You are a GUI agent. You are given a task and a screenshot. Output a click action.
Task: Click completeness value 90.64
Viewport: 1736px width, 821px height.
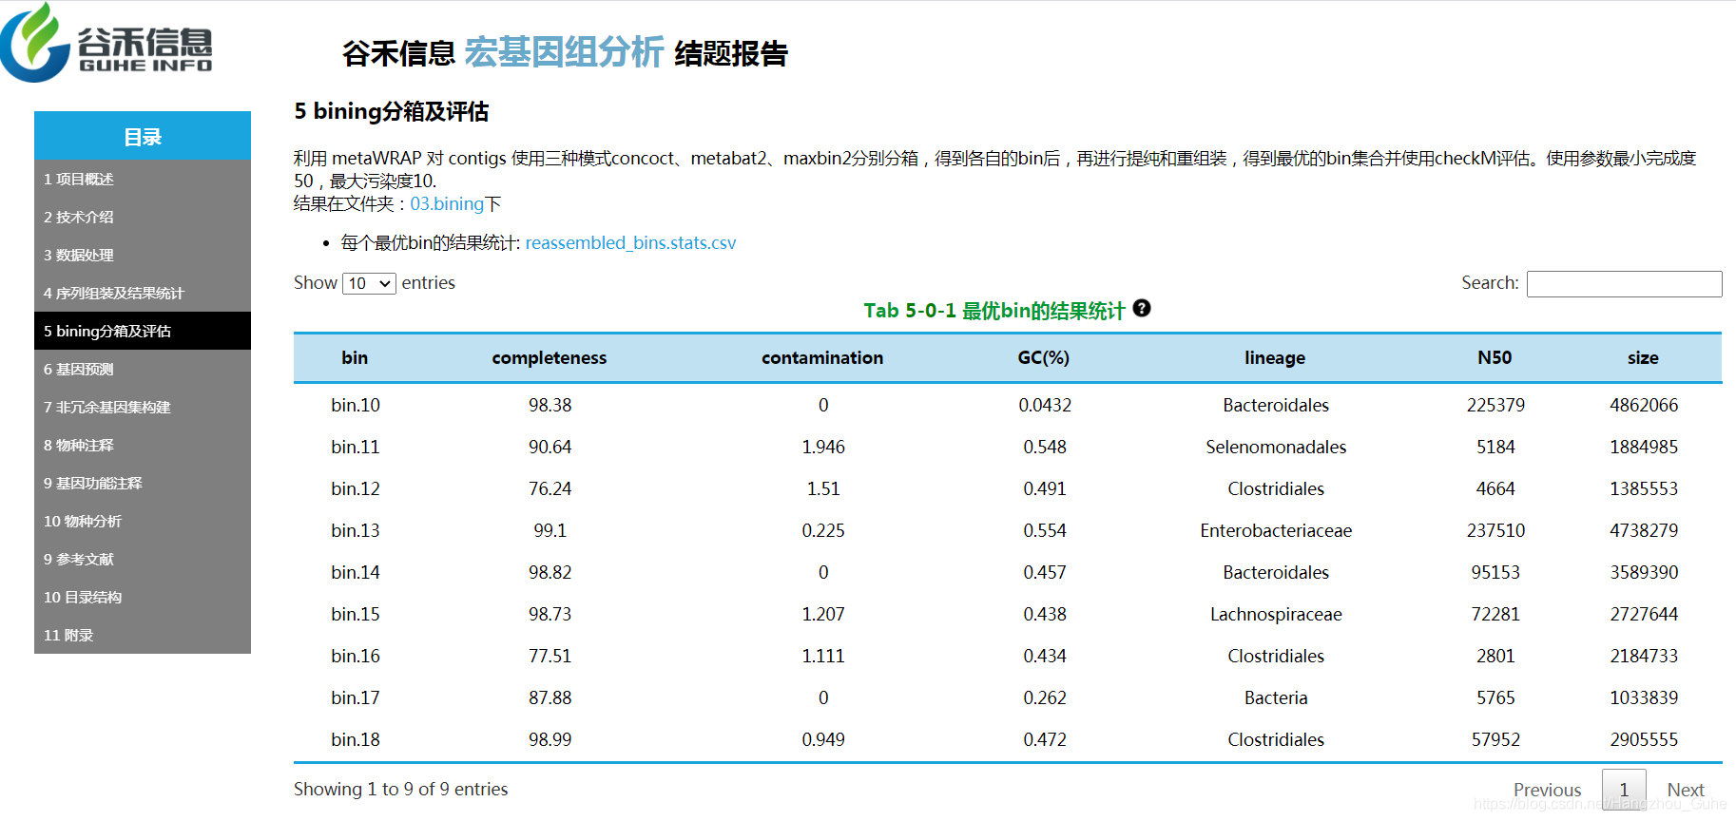(x=550, y=447)
